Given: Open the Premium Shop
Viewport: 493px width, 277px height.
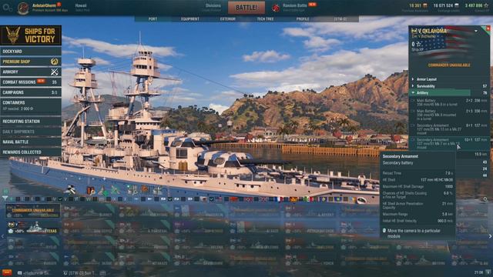Looking at the screenshot, I should (x=31, y=62).
